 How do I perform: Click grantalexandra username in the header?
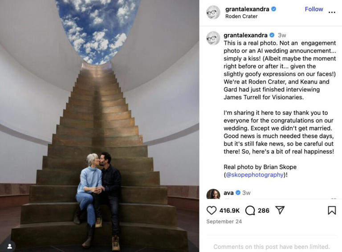(x=247, y=9)
